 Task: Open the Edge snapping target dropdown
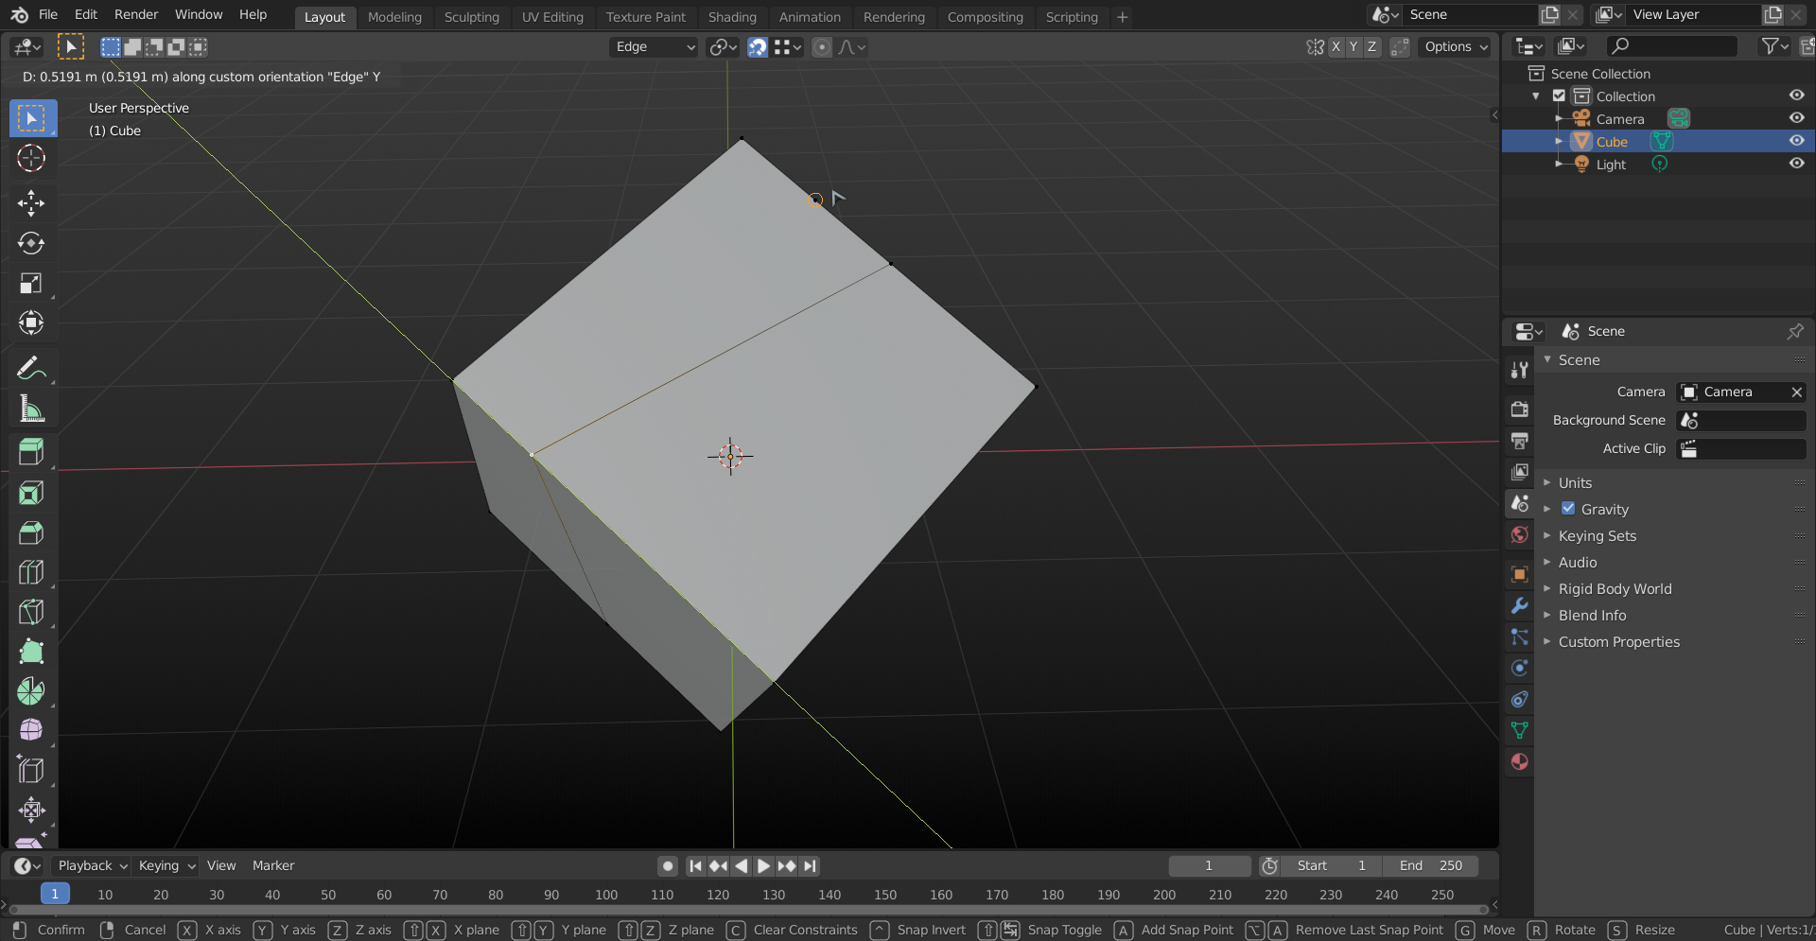[653, 46]
